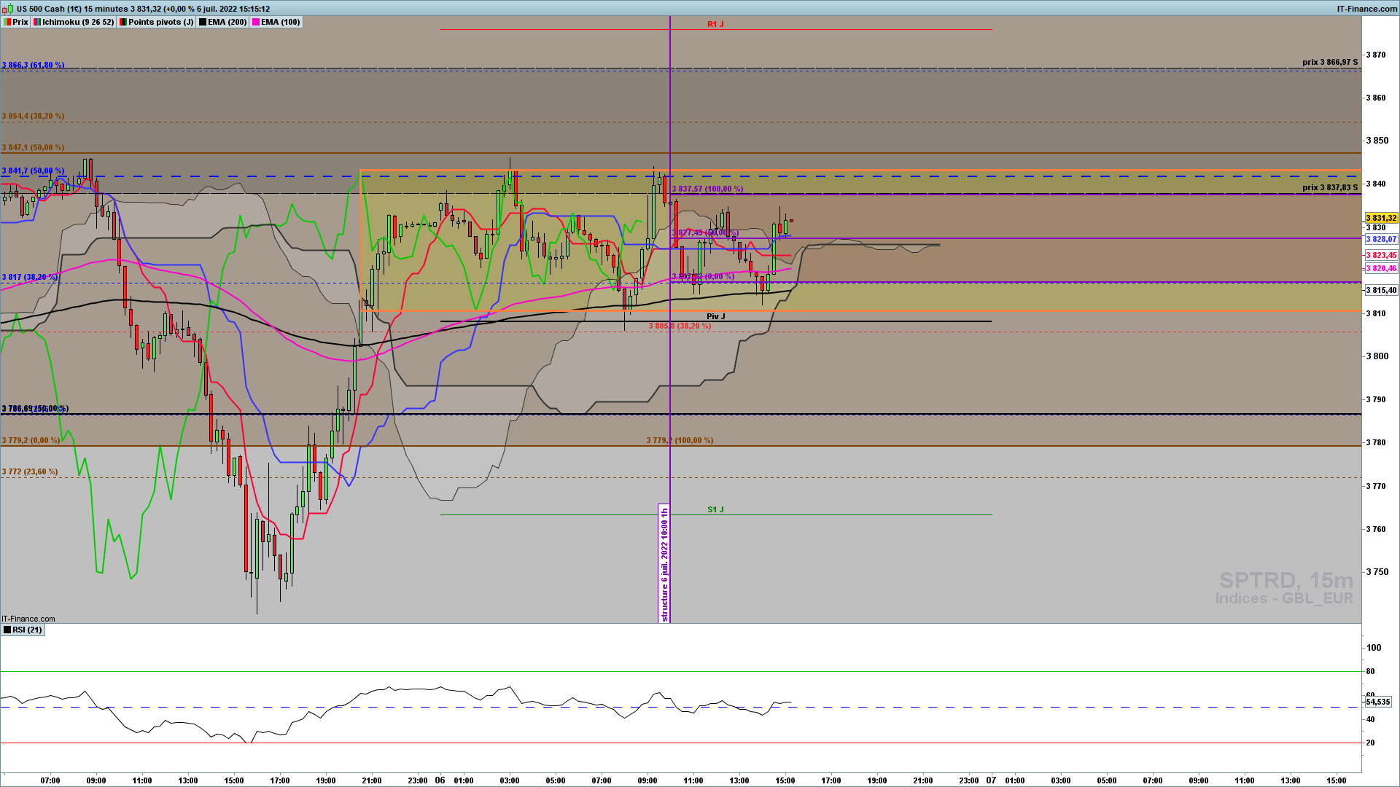This screenshot has height=787, width=1400.
Task: Click the black EMA (200) indicator label
Action: click(222, 22)
